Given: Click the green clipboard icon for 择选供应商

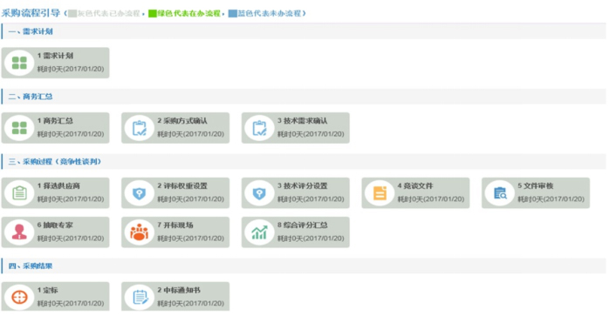Looking at the screenshot, I should (19, 193).
